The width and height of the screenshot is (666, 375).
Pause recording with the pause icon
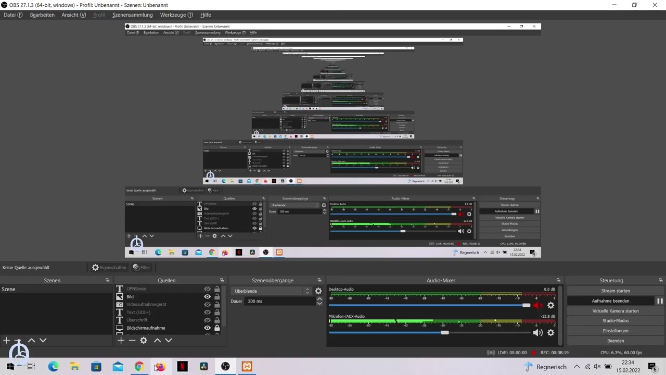tap(660, 301)
